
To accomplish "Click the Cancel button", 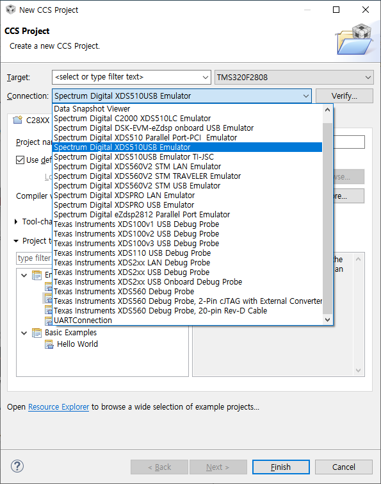I will coord(344,467).
